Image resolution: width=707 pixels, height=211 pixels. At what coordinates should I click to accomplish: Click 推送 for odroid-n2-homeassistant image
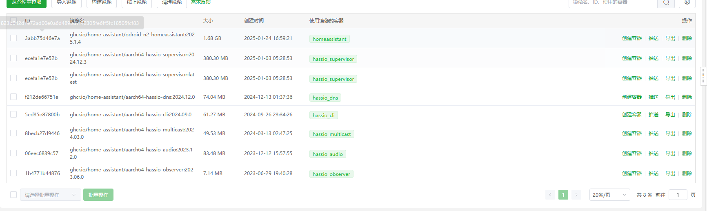click(654, 38)
